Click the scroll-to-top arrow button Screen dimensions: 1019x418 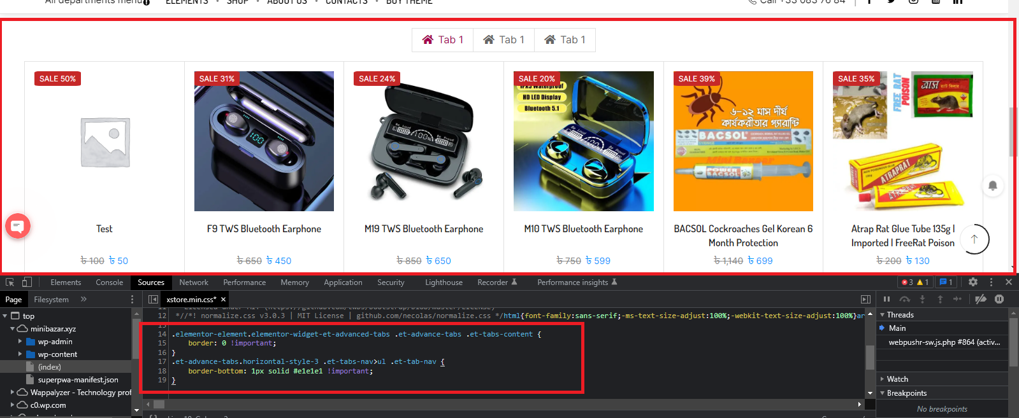pyautogui.click(x=974, y=239)
